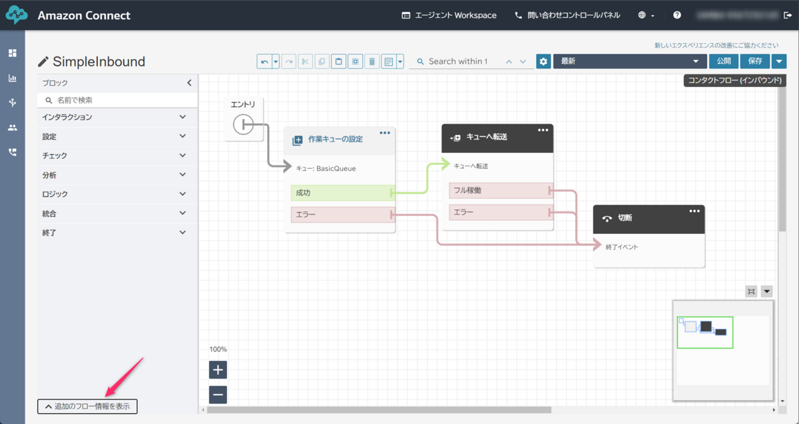799x424 pixels.
Task: Click the キュー: BasicQueue text
Action: [x=326, y=168]
